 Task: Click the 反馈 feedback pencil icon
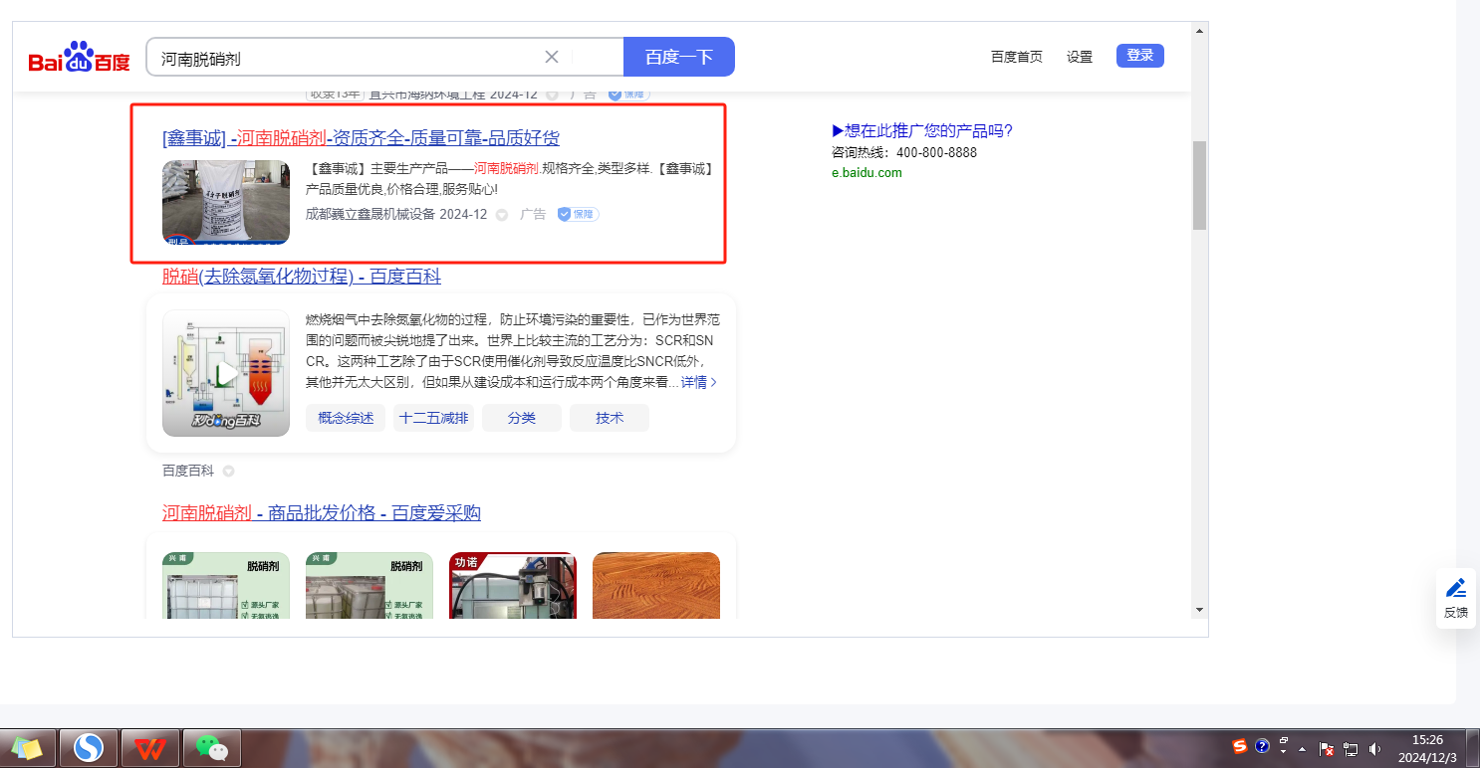1455,588
